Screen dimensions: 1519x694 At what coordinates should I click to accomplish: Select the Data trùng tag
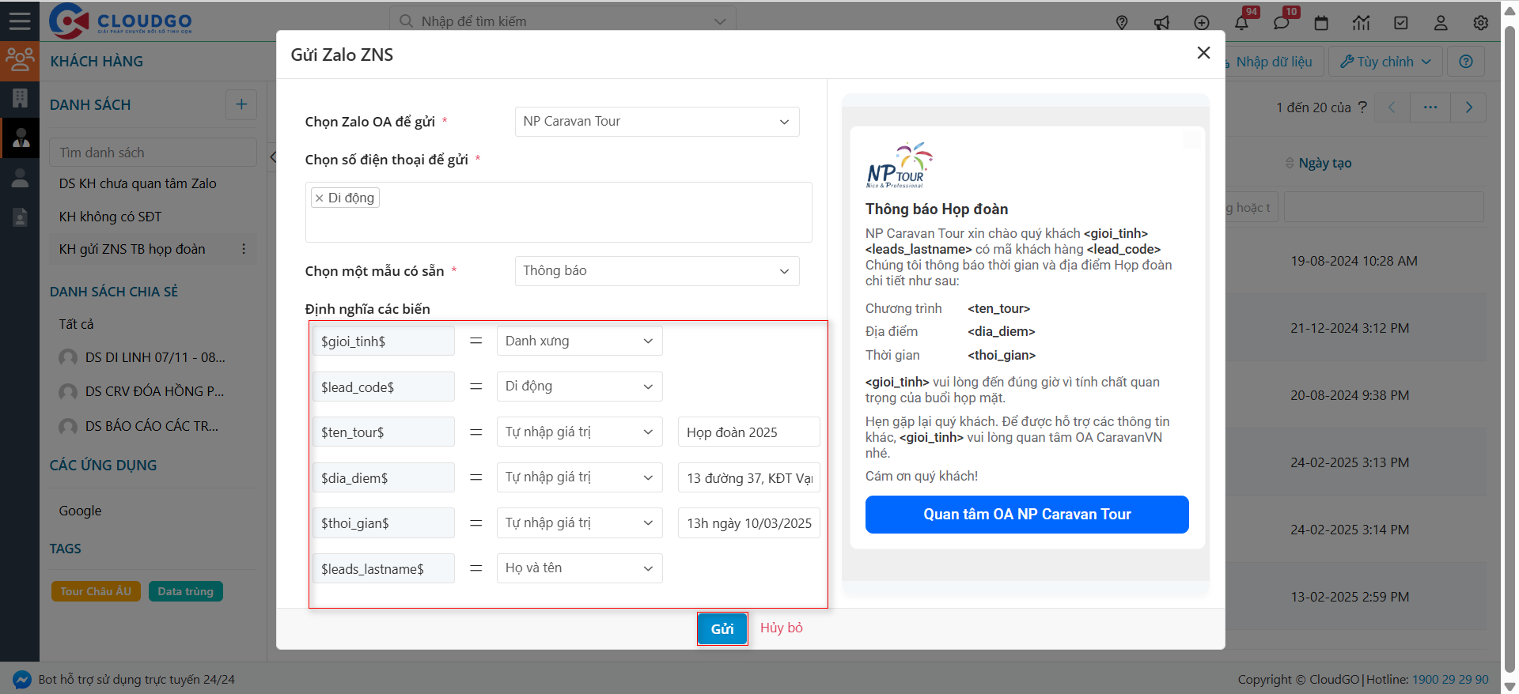(x=186, y=591)
